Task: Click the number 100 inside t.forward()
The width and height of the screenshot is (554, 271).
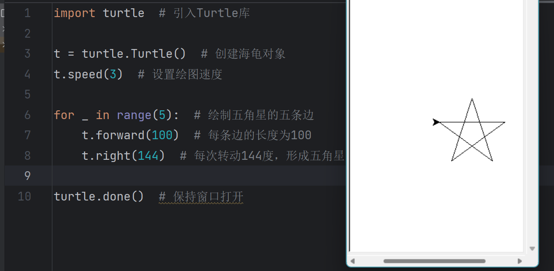Action: pos(162,135)
